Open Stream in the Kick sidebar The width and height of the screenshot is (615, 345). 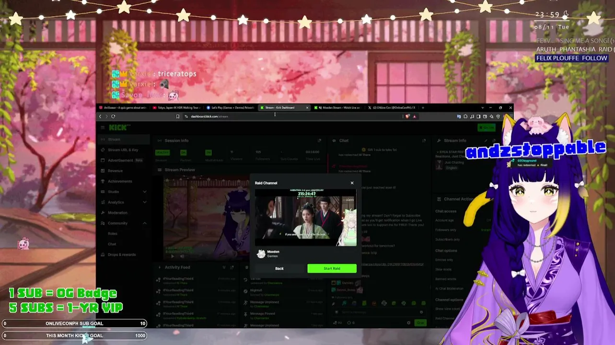point(124,139)
